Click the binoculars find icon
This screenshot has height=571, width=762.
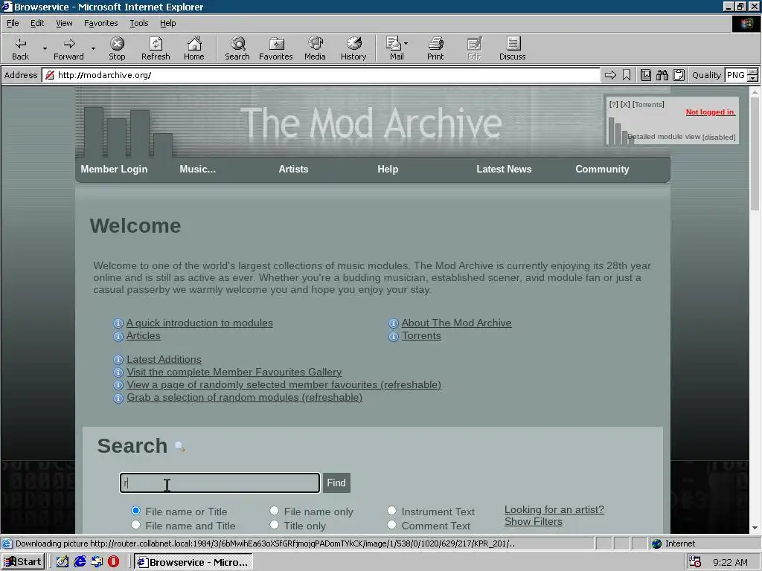tap(662, 75)
